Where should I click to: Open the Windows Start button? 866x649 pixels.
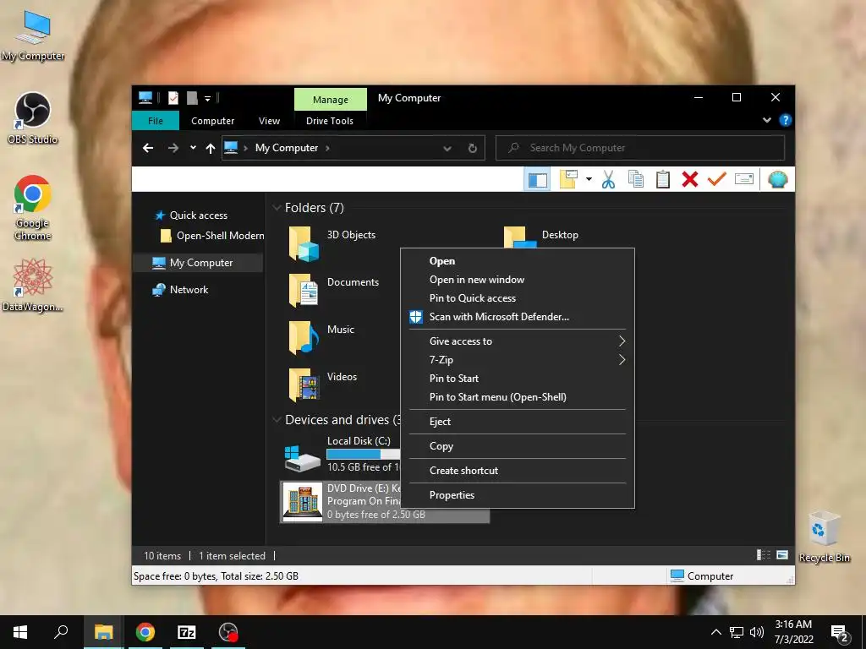click(x=20, y=632)
